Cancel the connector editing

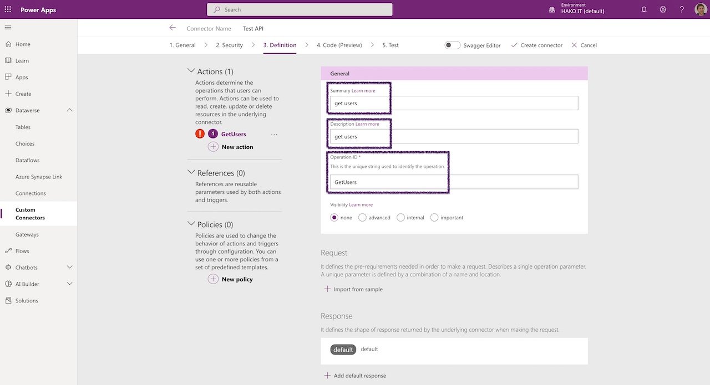tap(584, 45)
